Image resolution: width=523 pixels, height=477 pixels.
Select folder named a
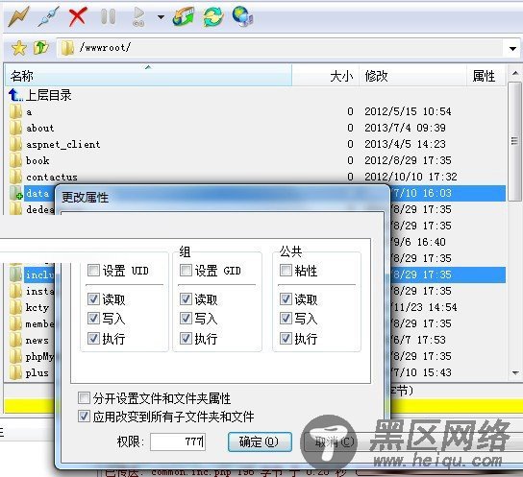point(29,112)
